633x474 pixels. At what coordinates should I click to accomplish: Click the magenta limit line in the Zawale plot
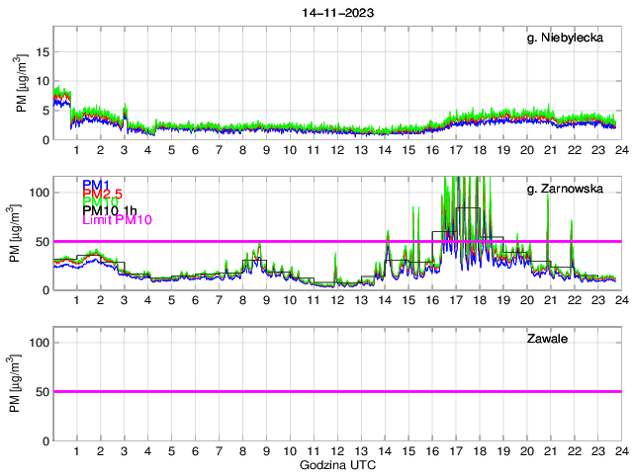336,391
